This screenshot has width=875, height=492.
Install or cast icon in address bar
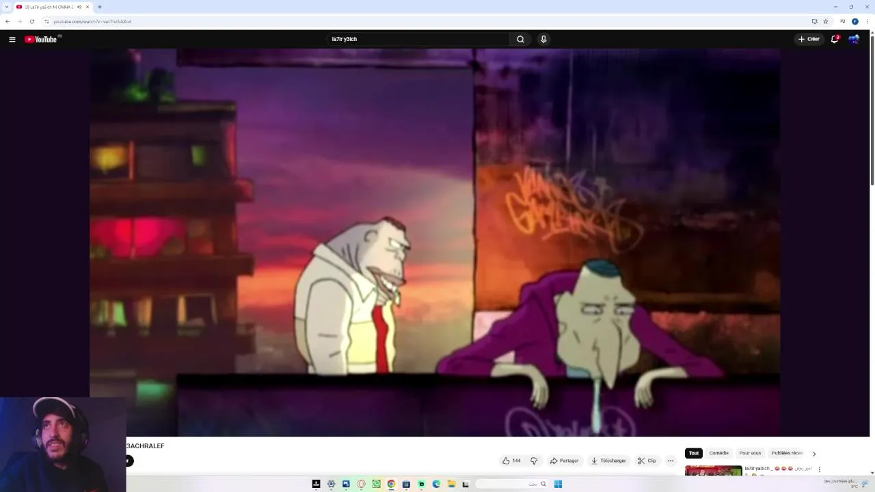814,21
